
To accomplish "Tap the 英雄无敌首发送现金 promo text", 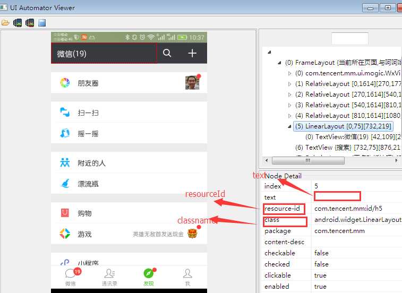I will pyautogui.click(x=158, y=234).
